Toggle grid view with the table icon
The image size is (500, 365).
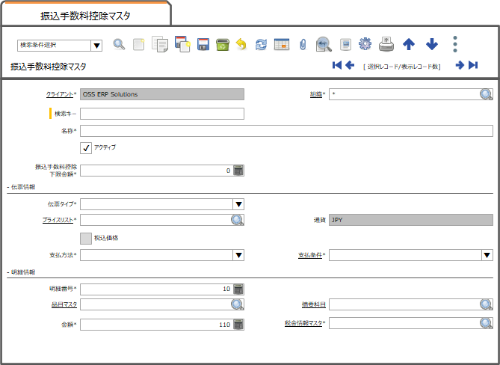point(282,44)
